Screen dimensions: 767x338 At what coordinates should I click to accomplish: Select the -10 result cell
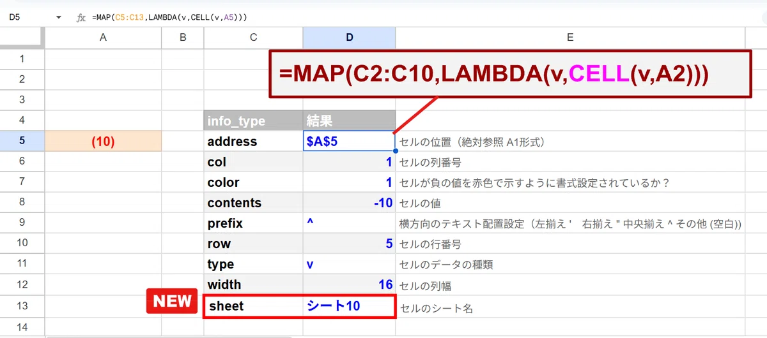tap(349, 203)
